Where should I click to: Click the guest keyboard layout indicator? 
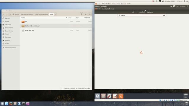174,6
